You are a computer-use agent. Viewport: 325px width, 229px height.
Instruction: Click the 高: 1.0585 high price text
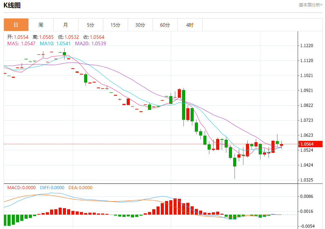click(43, 37)
